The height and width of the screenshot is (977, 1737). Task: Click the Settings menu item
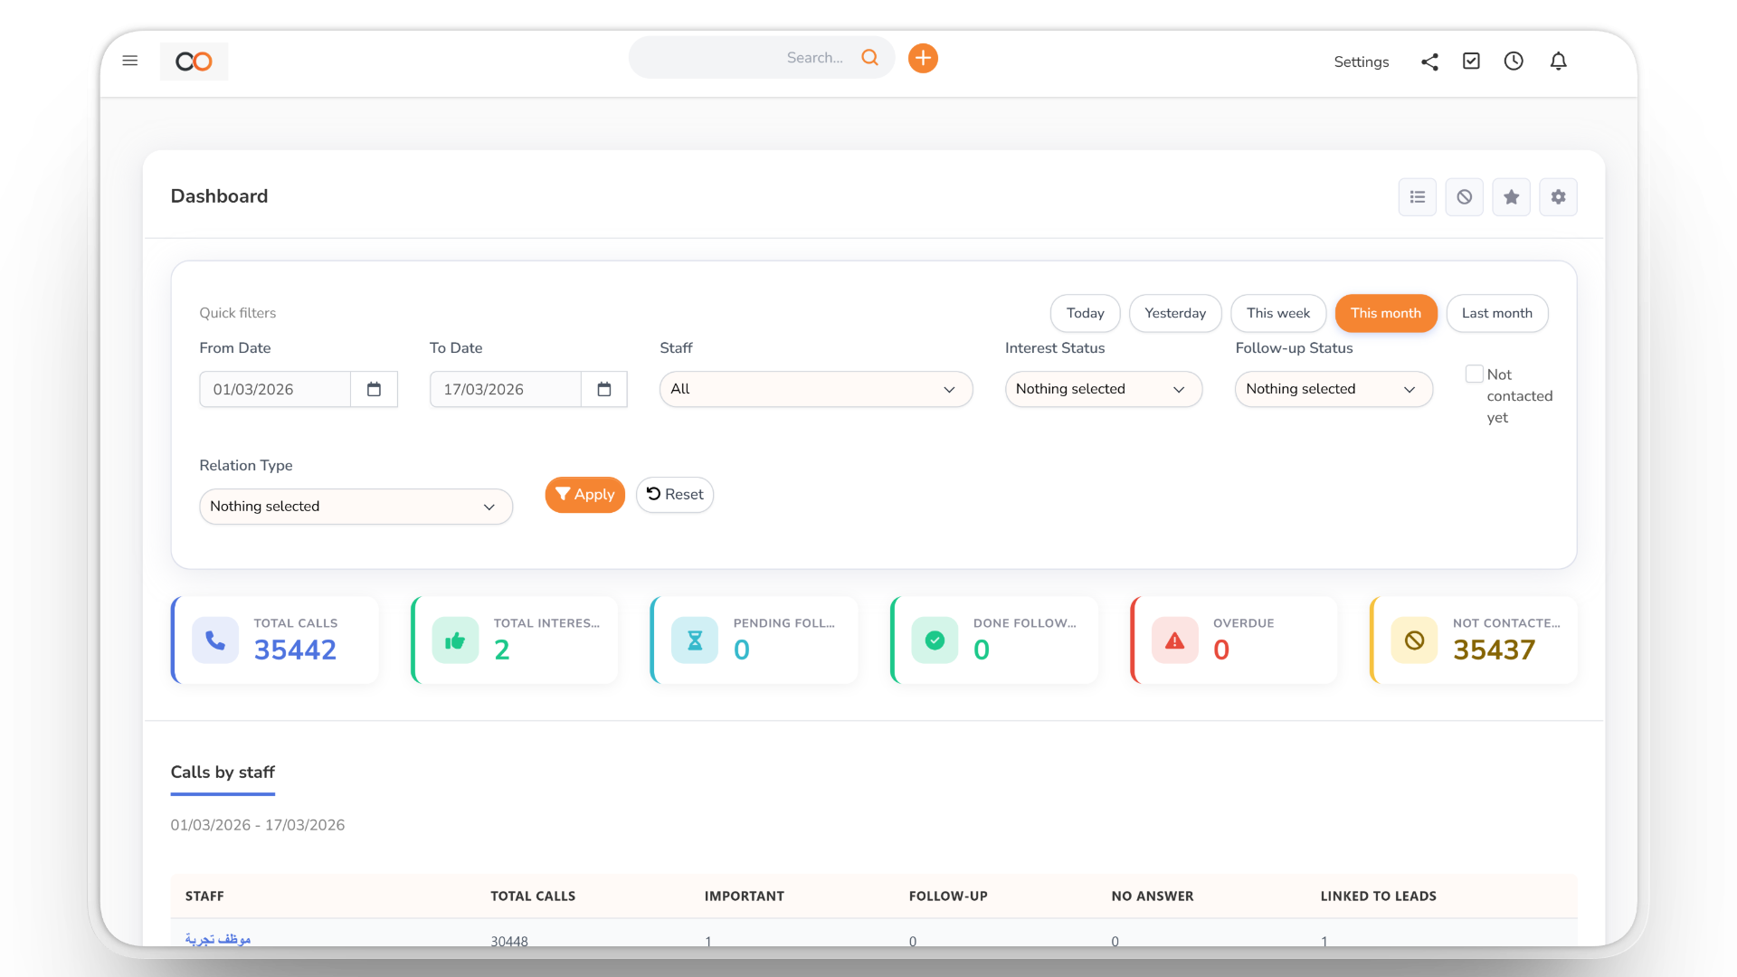coord(1361,62)
